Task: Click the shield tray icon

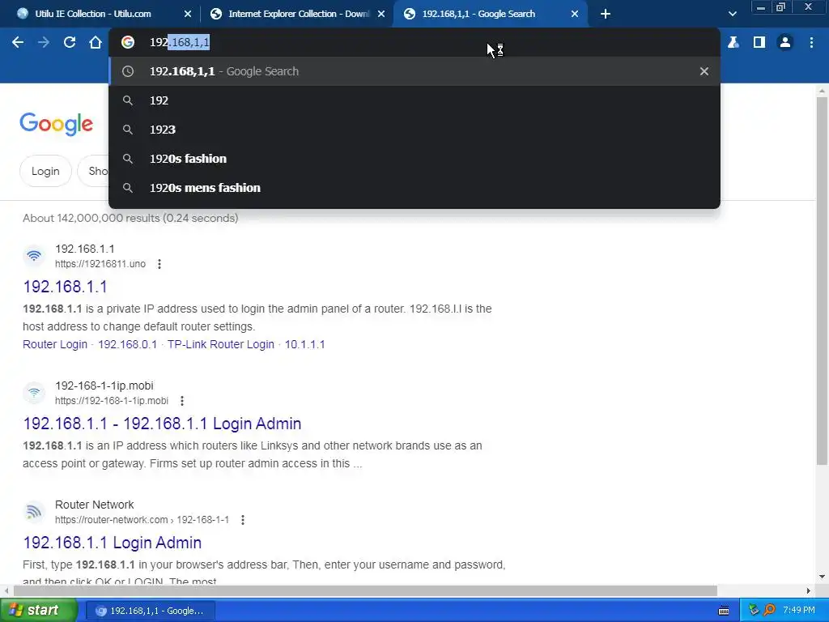Action: tap(754, 611)
